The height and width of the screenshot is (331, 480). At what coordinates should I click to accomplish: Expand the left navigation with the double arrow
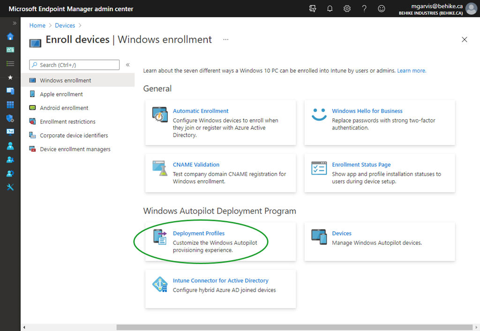click(x=15, y=22)
